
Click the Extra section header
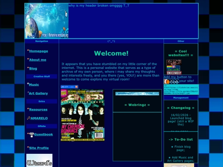(x=42, y=101)
